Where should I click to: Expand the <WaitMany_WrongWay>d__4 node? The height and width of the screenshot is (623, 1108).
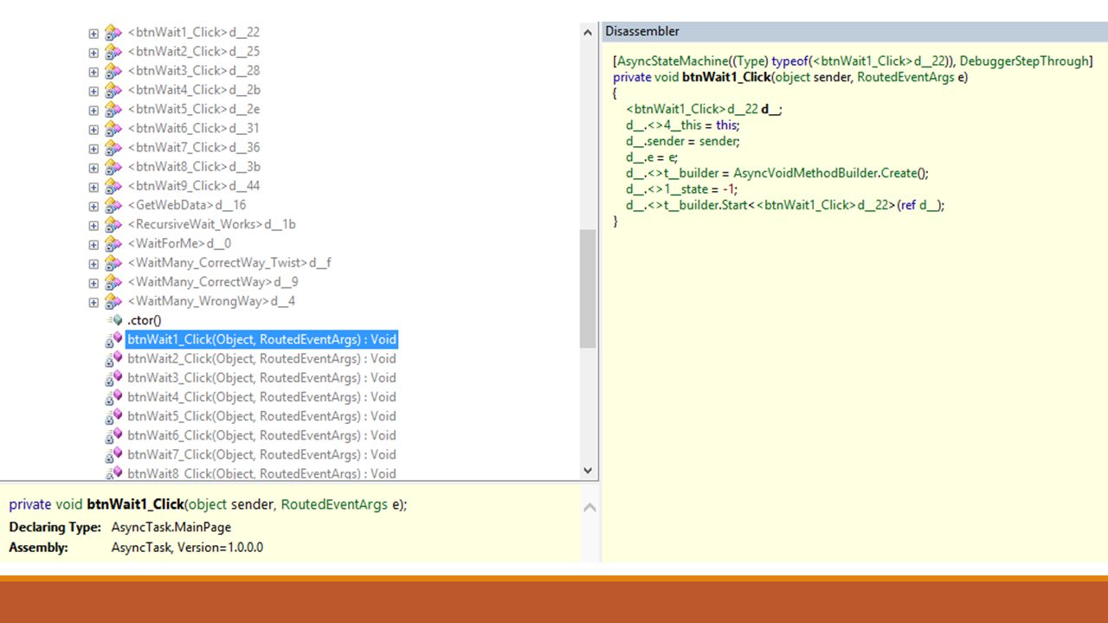[93, 302]
